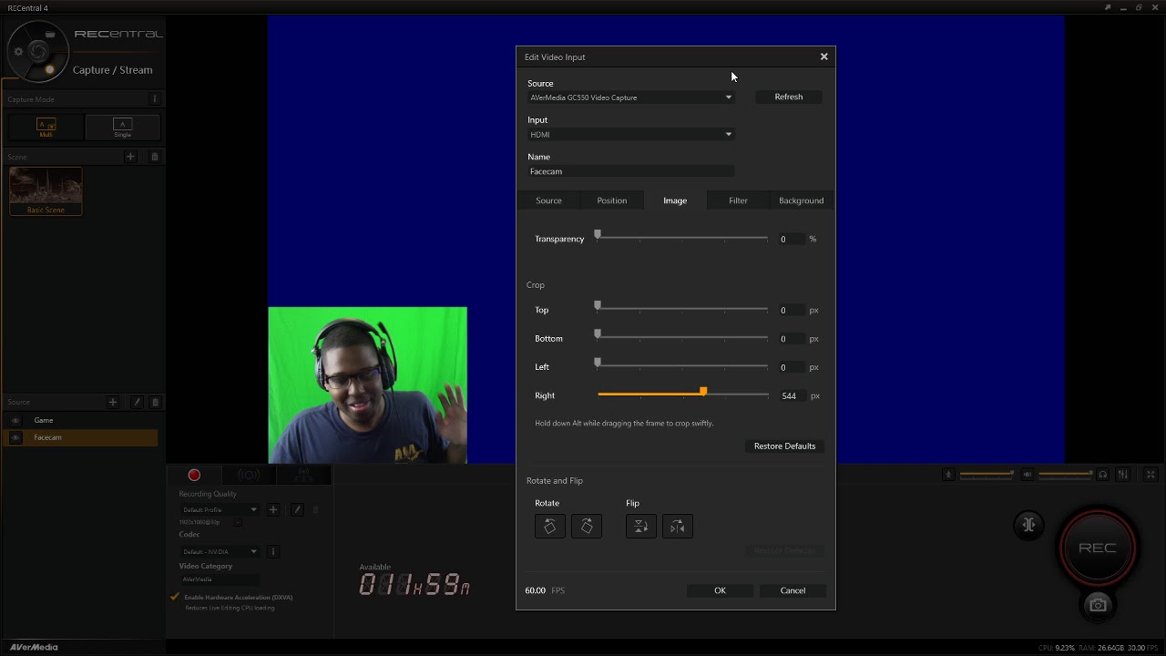Select the Basic Scene thumbnail

tap(46, 191)
